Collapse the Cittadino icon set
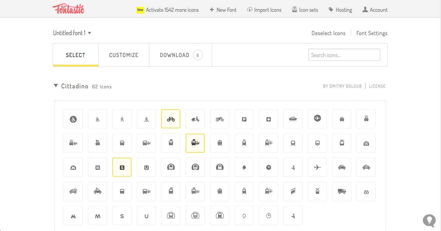This screenshot has height=231, width=441. pyautogui.click(x=56, y=86)
